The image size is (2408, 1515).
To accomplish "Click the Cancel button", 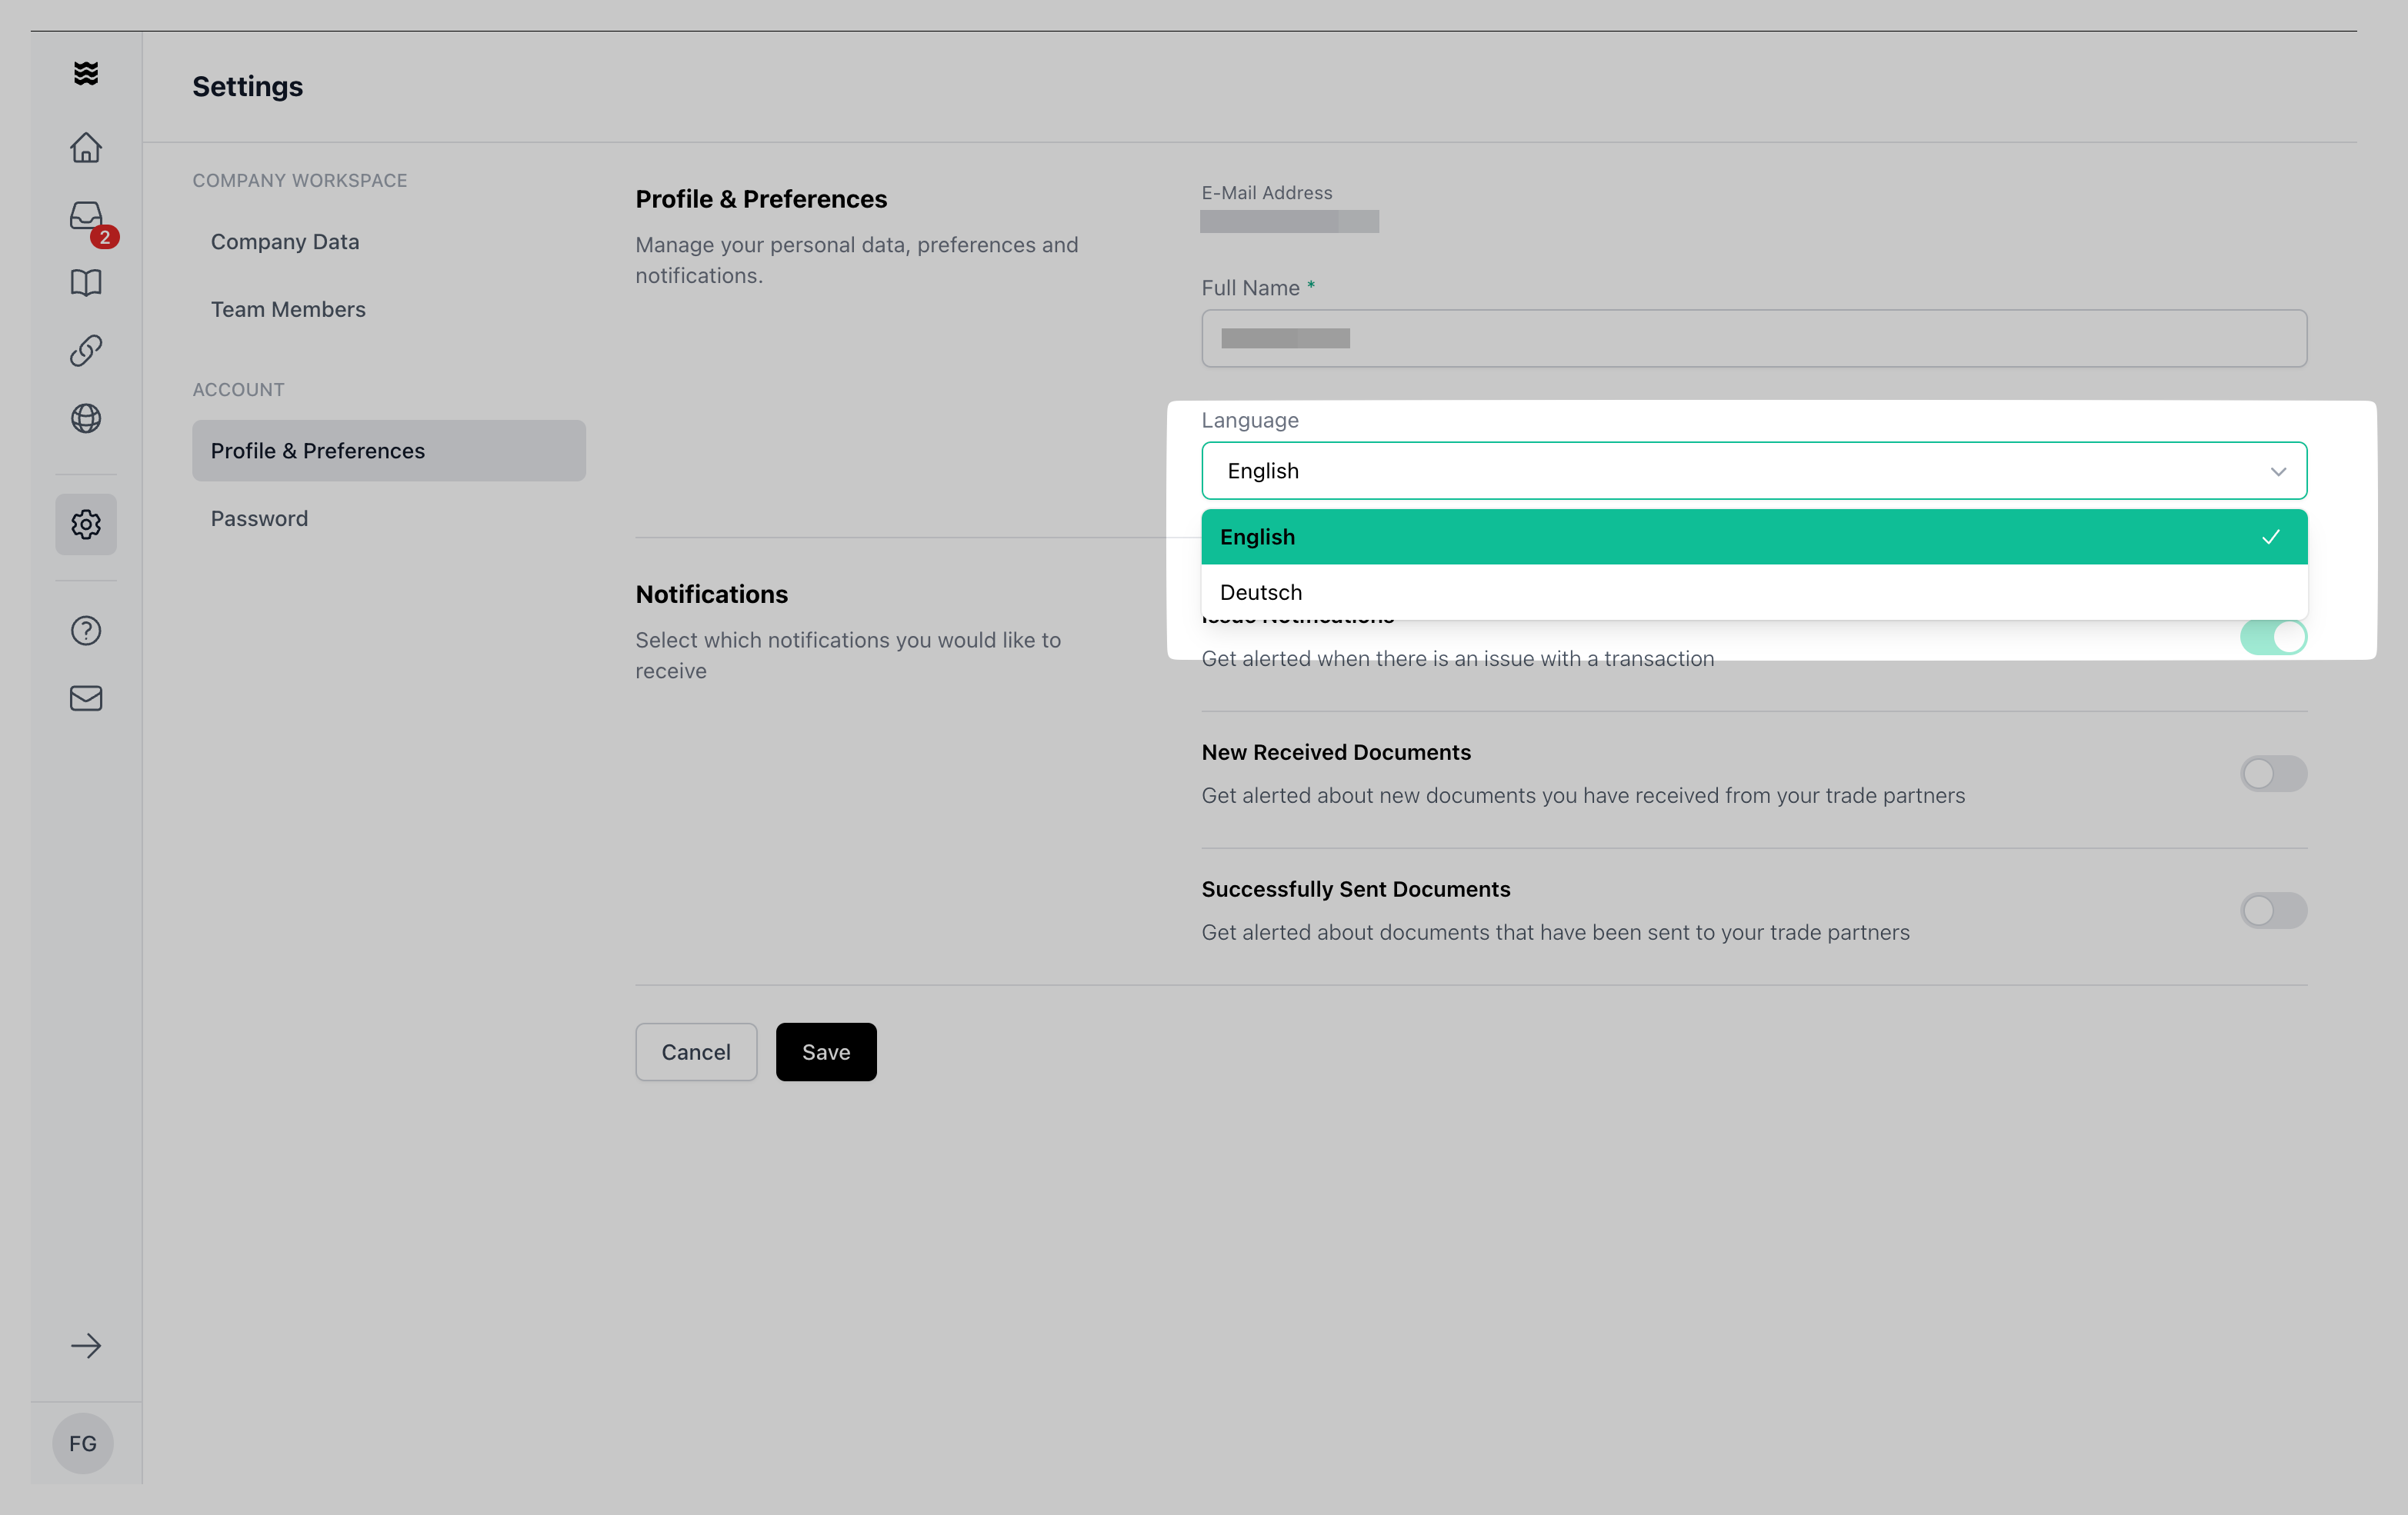I will (x=696, y=1052).
